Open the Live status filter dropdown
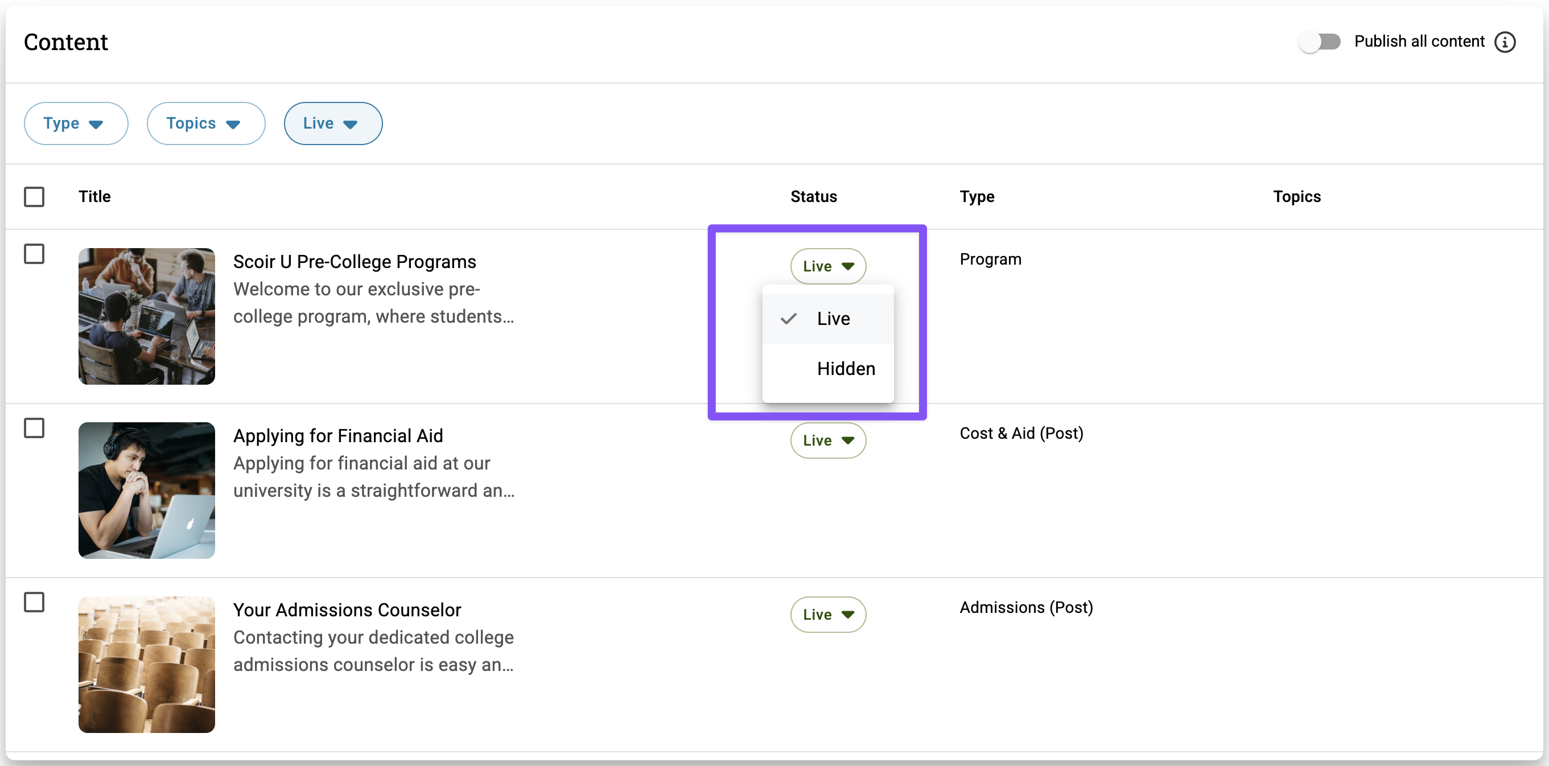Image resolution: width=1549 pixels, height=766 pixels. coord(332,123)
